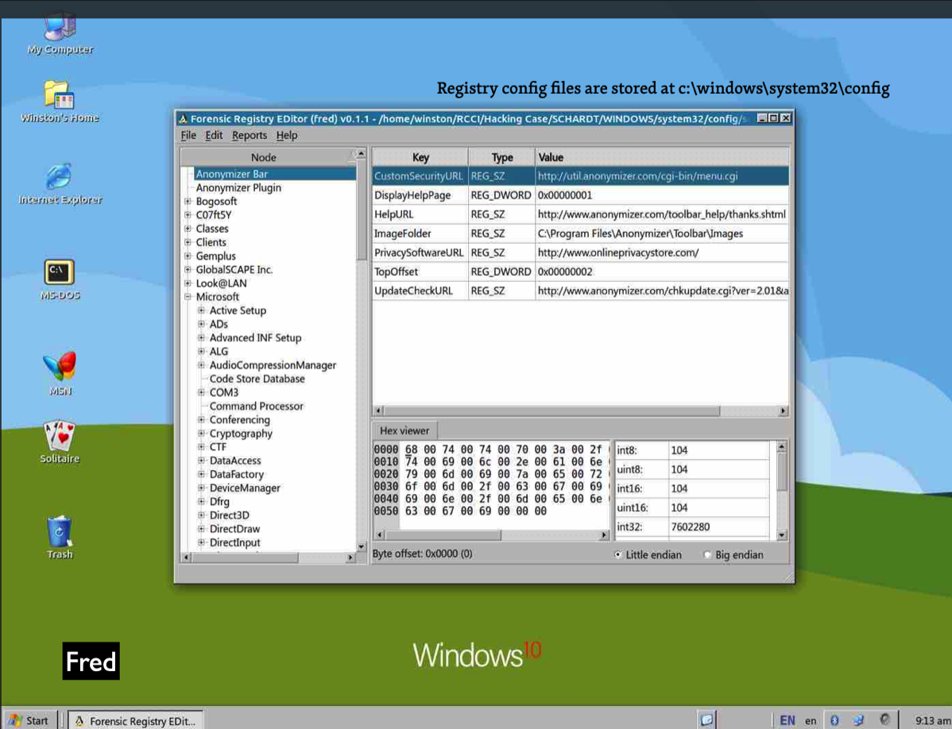Collapse the Microsoft tree node
Image resolution: width=952 pixels, height=729 pixels.
188,297
